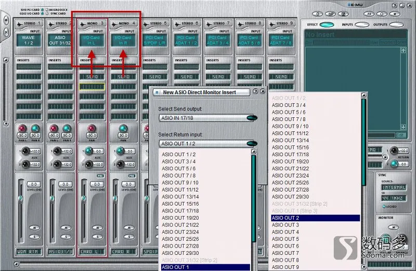Click the WAVE 1/2 input display
The image size is (416, 271).
coord(29,40)
